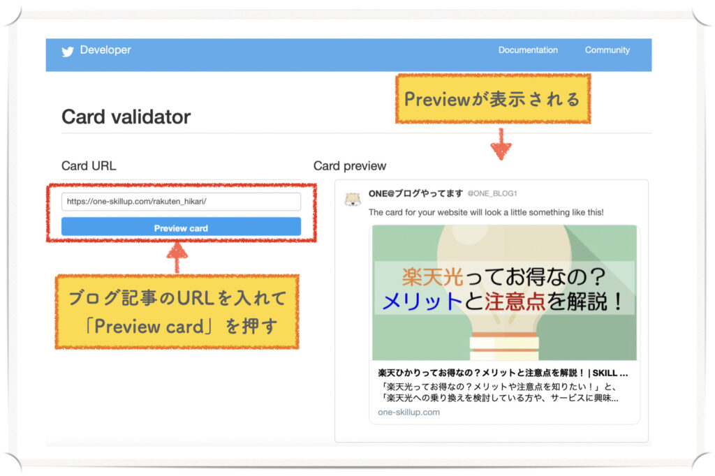Click the Previewが表示される annotation box
715x476 pixels.
click(493, 98)
